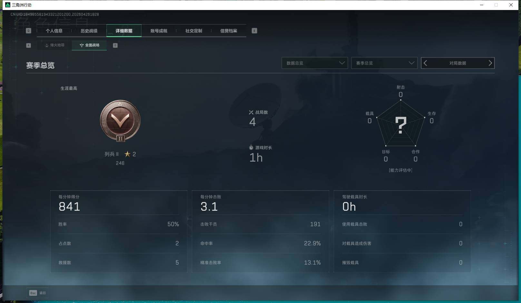Go to the 账号成就 tab
Viewport: 521px width, 303px height.
[x=159, y=31]
